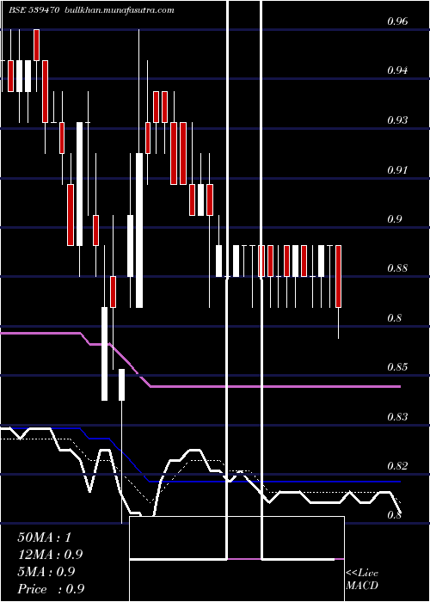This screenshot has width=430, height=602.
Task: Click the 5MA : 0.9 legend value
Action: pyautogui.click(x=46, y=572)
